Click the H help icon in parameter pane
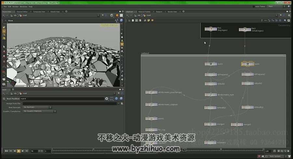 tap(112, 99)
